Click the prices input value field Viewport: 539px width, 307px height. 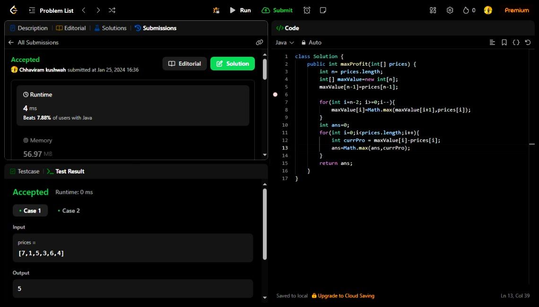(x=133, y=248)
